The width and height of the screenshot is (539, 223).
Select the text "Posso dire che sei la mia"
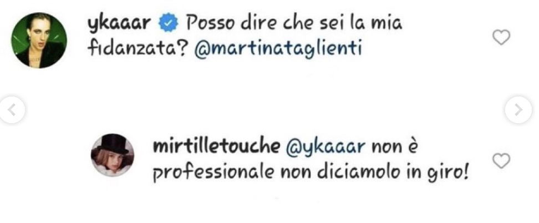point(294,23)
